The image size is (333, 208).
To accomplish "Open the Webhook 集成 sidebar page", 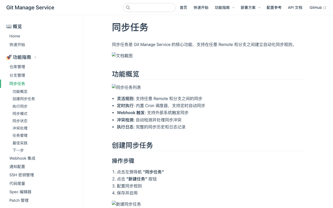I will tap(22, 158).
